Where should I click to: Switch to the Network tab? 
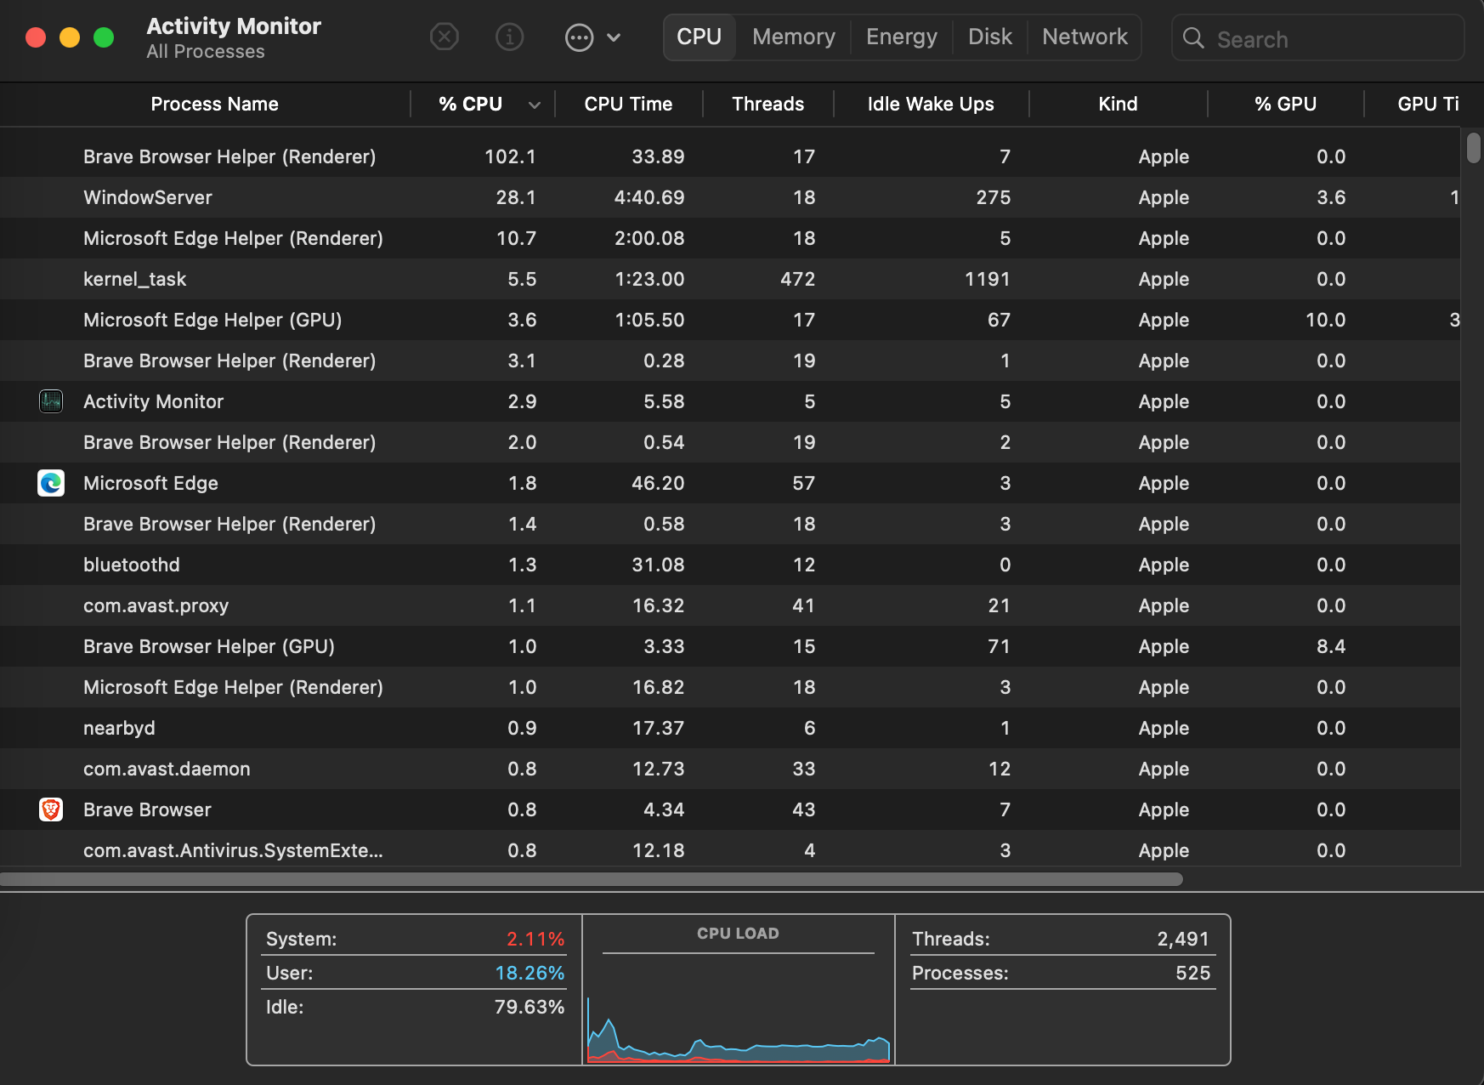(x=1085, y=37)
